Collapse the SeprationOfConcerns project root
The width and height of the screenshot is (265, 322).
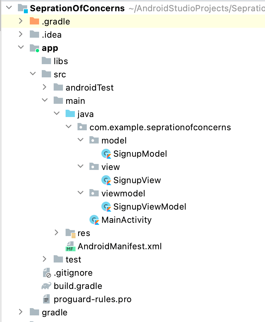click(x=9, y=8)
